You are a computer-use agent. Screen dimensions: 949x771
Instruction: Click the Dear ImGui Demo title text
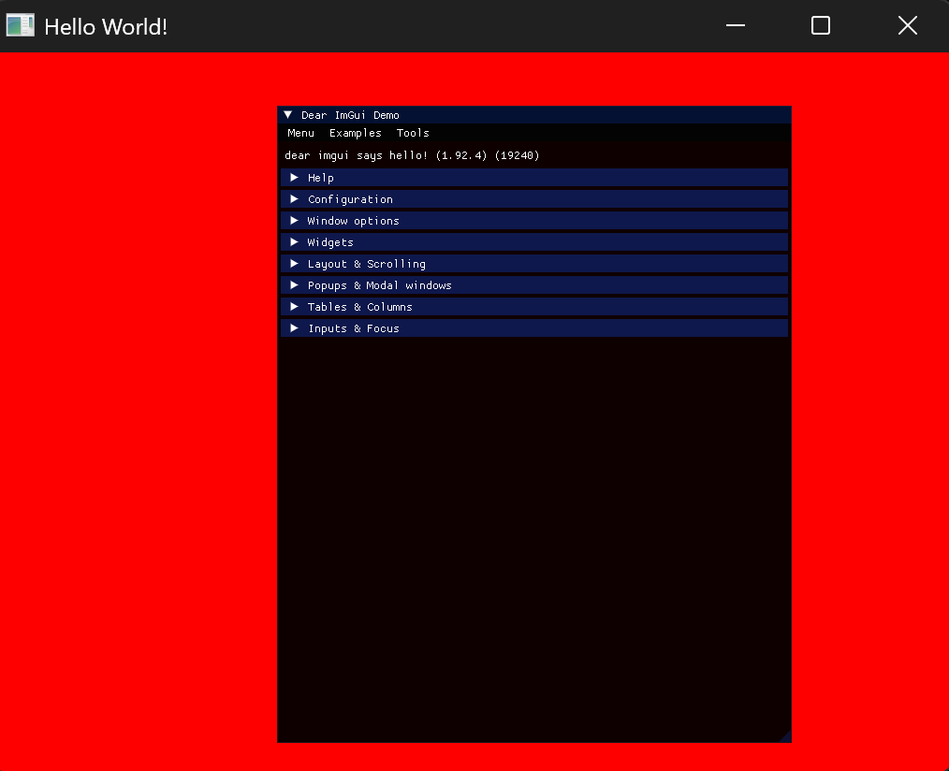point(350,115)
